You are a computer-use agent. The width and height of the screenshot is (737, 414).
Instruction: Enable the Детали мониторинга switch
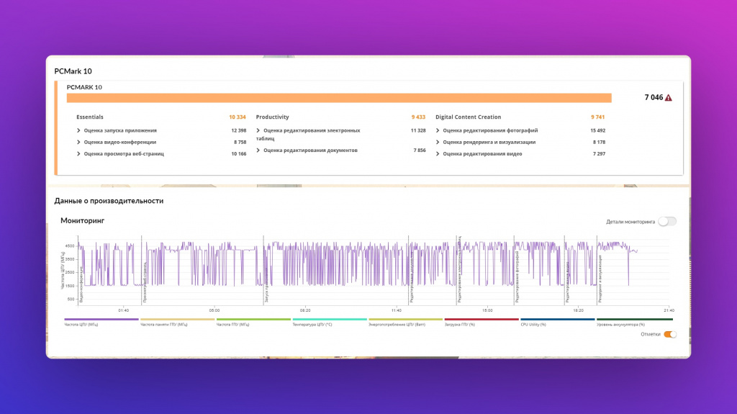click(x=667, y=222)
